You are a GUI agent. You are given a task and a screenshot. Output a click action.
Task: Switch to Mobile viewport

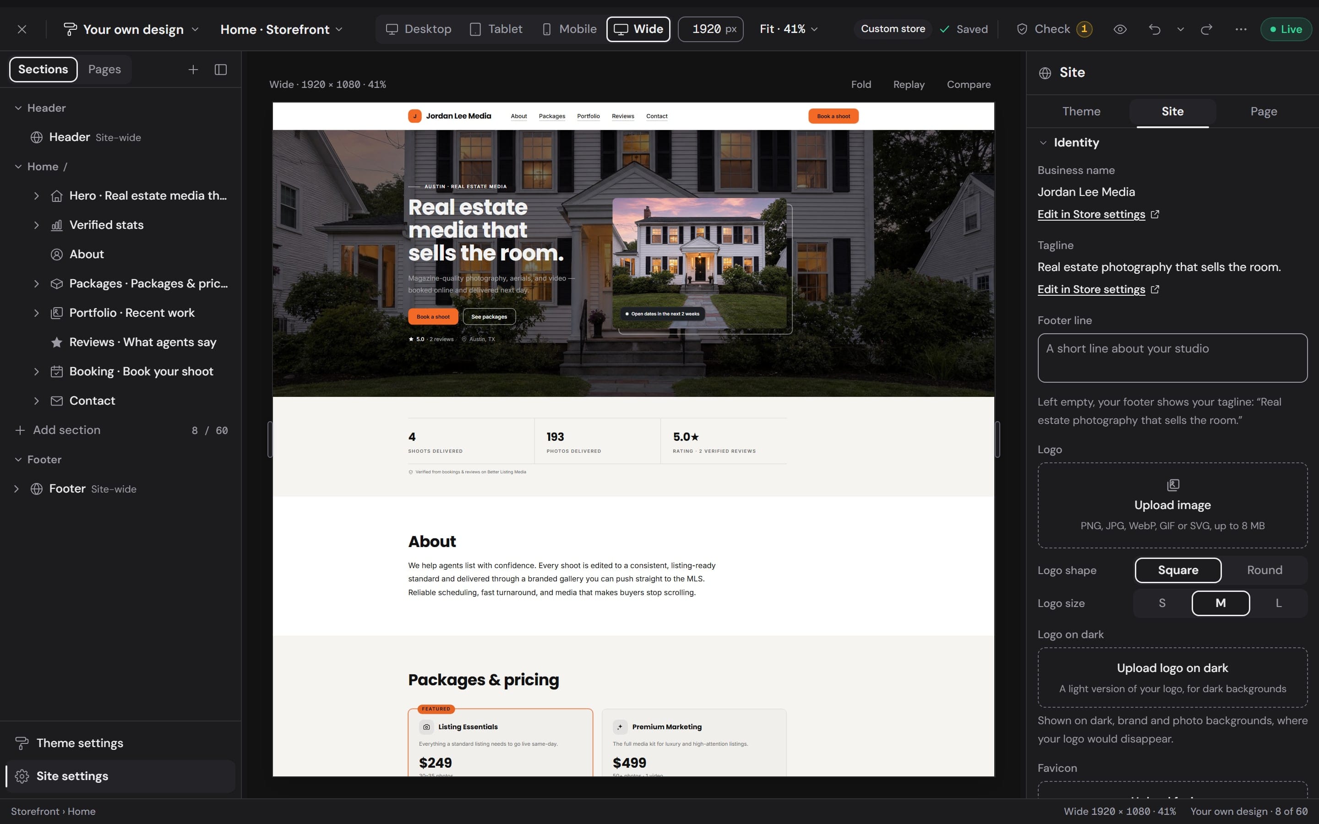coord(570,29)
